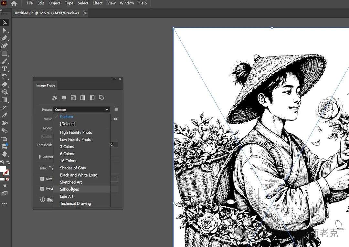Screen dimensions: 349x247
Task: Select the Artboard tool
Action: (5, 139)
